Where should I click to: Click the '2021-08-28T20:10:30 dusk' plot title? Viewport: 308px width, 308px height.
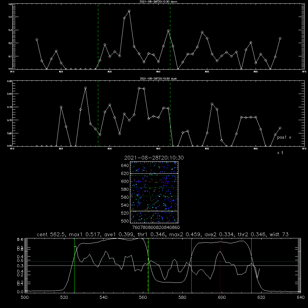click(158, 79)
